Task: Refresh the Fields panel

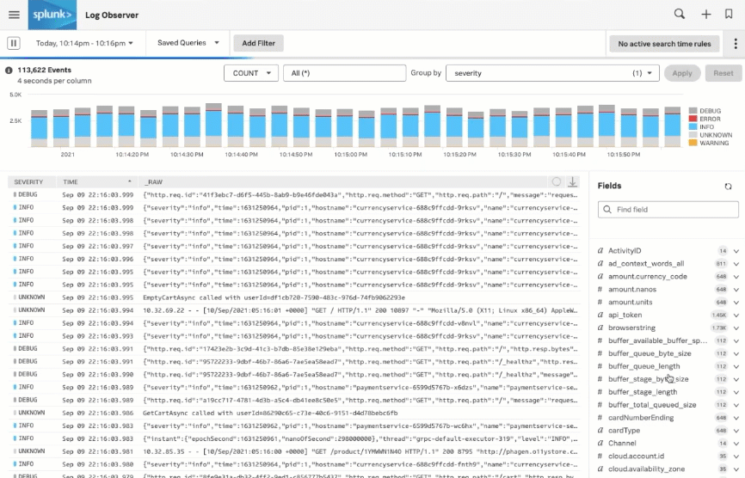Action: 728,187
